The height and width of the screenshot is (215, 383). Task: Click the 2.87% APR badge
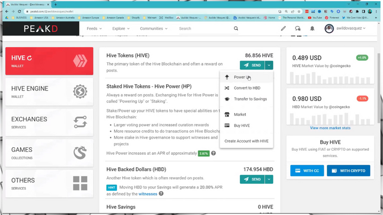point(203,153)
